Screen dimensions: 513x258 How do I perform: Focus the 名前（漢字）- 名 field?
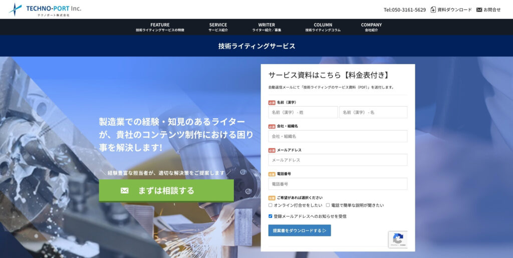click(373, 112)
